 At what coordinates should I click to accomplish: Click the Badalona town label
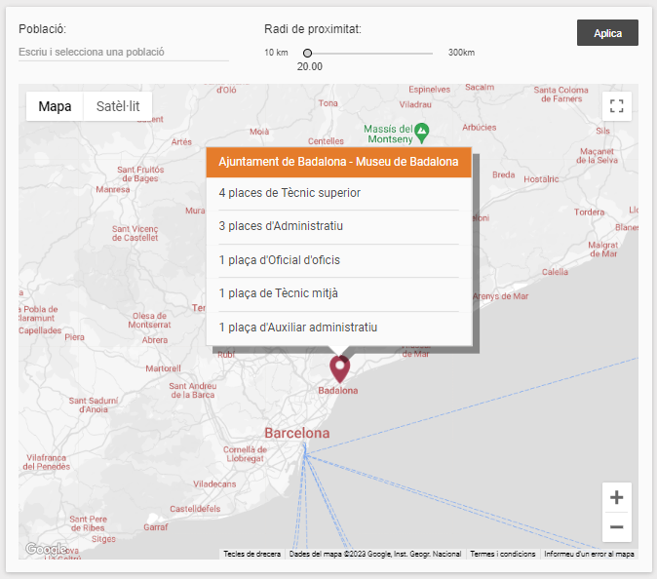coord(337,391)
